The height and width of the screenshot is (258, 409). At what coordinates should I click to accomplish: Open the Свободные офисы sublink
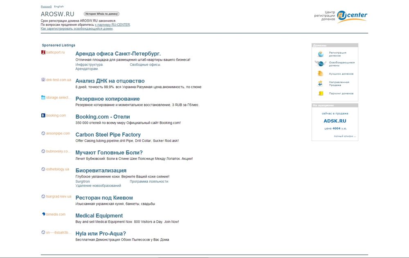(145, 65)
